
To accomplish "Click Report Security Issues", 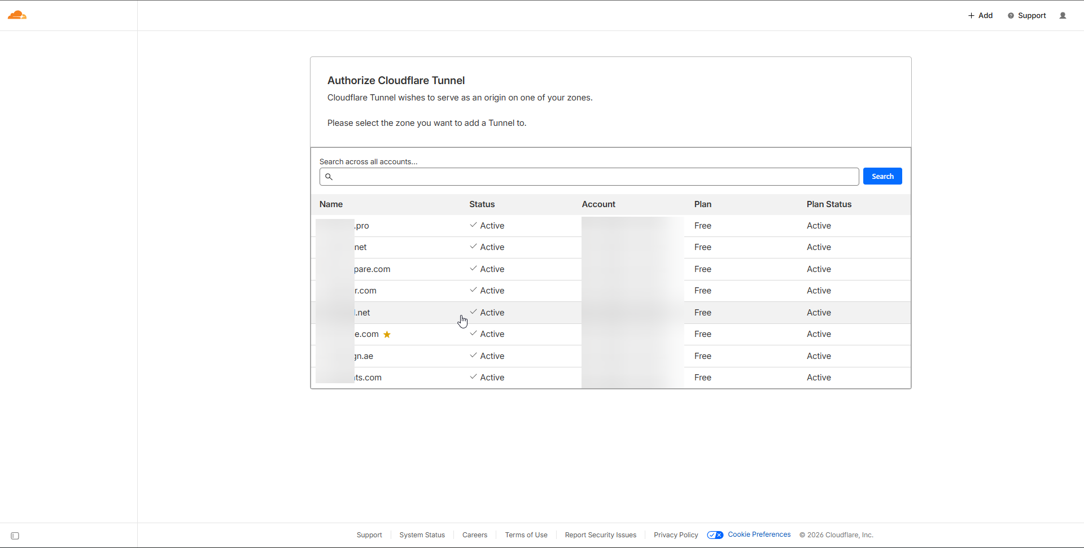I will tap(601, 535).
